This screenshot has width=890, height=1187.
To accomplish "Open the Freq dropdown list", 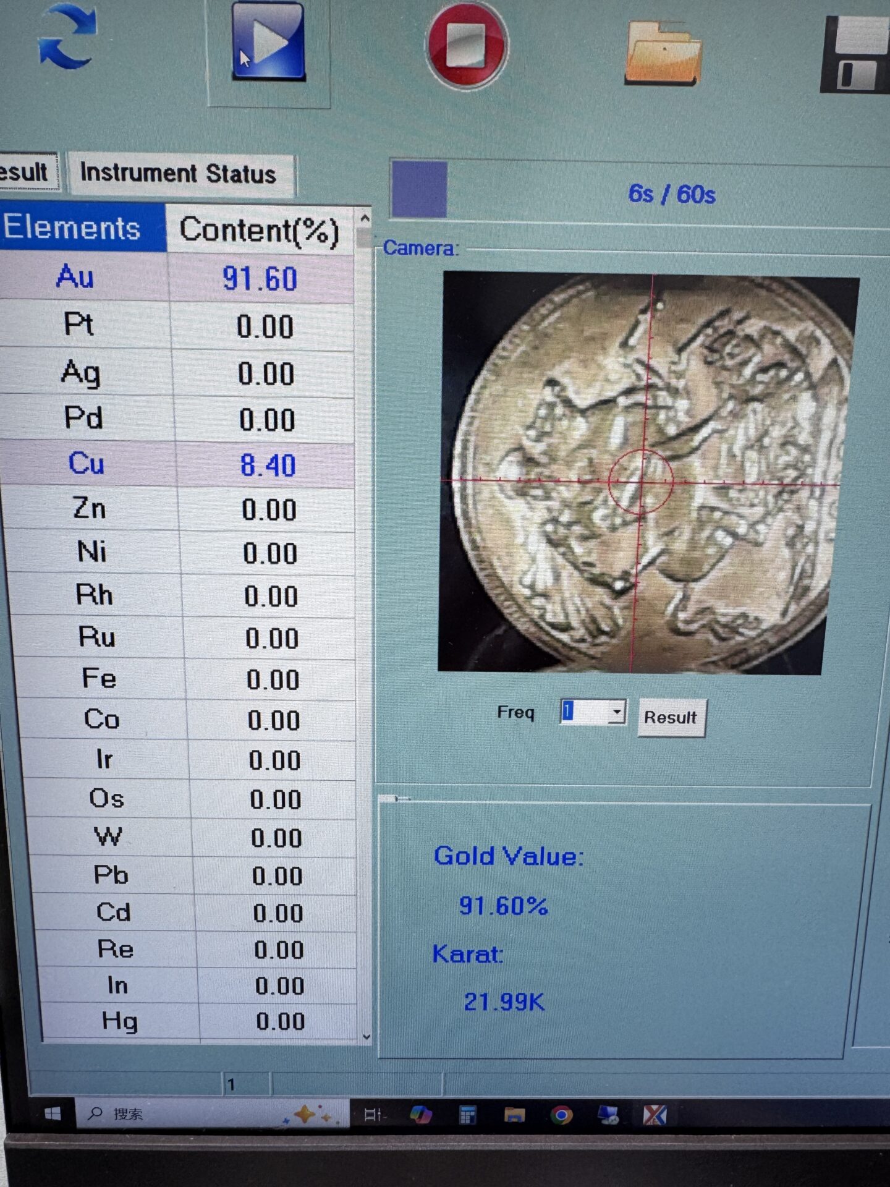I will pyautogui.click(x=616, y=712).
